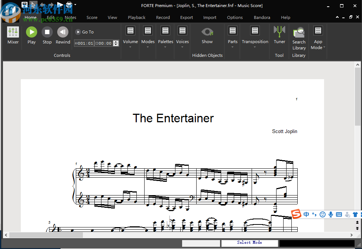Viewport: 362px width, 249px height.
Task: Stop playback with the Stop button
Action: point(47,35)
